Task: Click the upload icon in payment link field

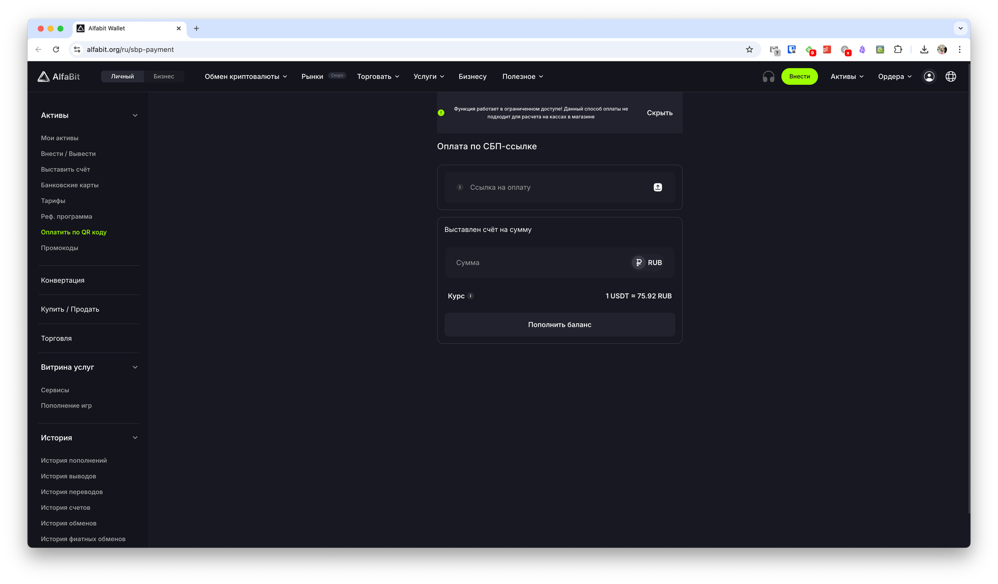Action: 658,187
